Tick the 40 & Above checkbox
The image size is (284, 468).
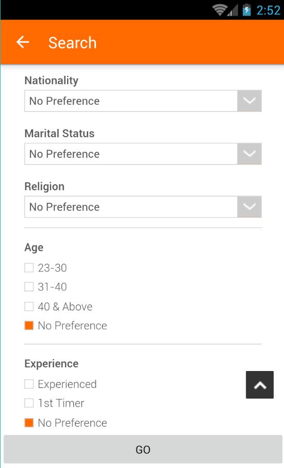29,306
